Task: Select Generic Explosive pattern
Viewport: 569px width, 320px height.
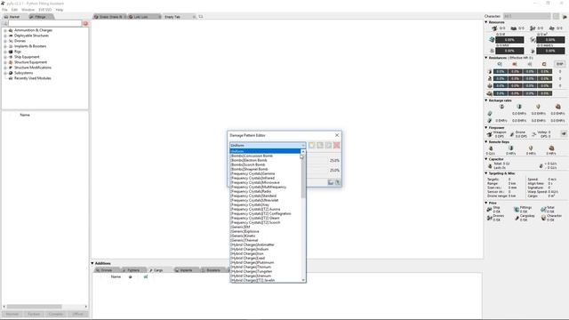Action: click(266, 231)
